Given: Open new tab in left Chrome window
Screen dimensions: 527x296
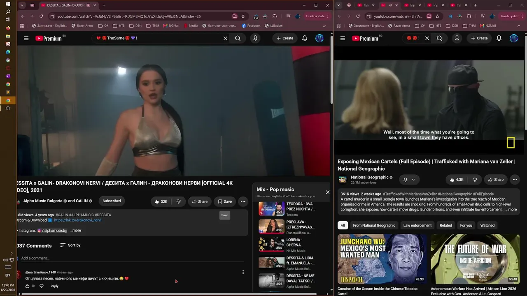Looking at the screenshot, I should tap(104, 5).
